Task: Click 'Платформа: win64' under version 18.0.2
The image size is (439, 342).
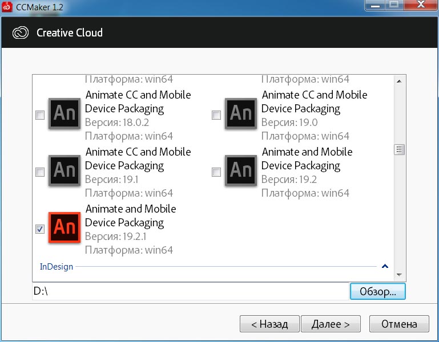Action: coord(129,136)
